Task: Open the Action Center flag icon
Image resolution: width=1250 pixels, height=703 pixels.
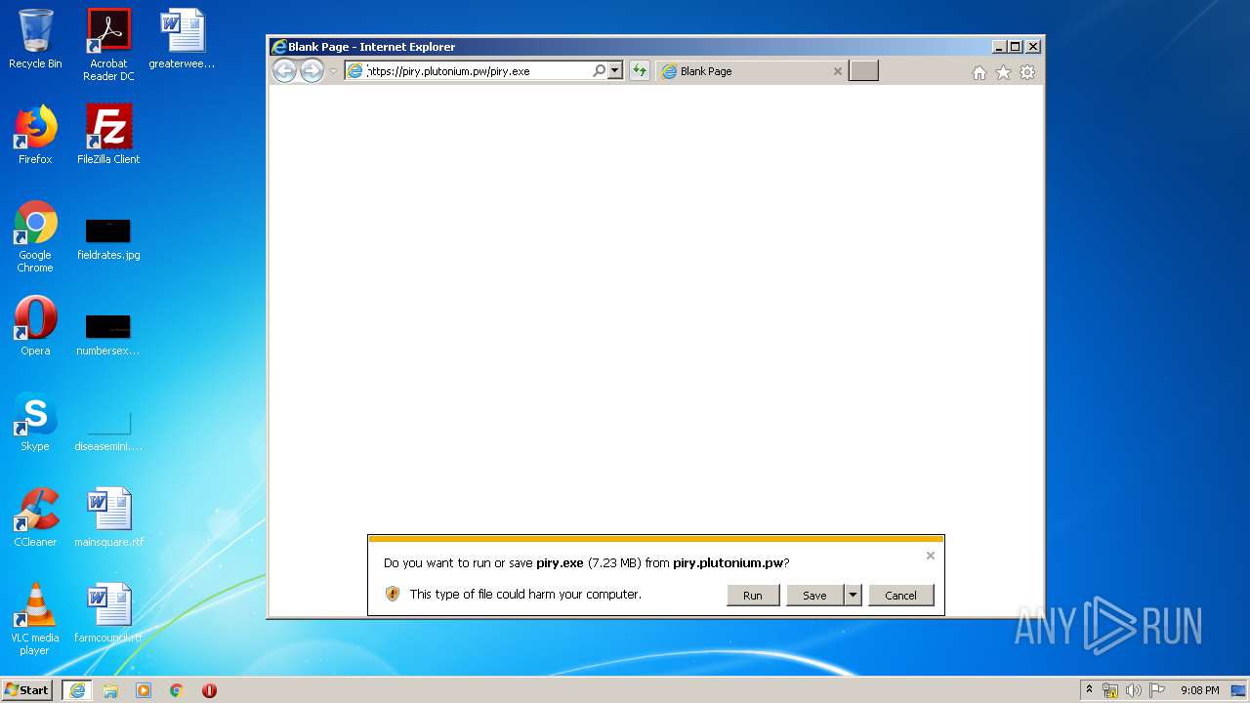Action: pos(1157,690)
